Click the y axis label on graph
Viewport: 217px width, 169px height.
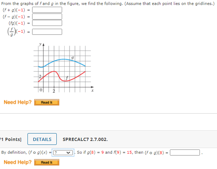pyautogui.click(x=40, y=45)
